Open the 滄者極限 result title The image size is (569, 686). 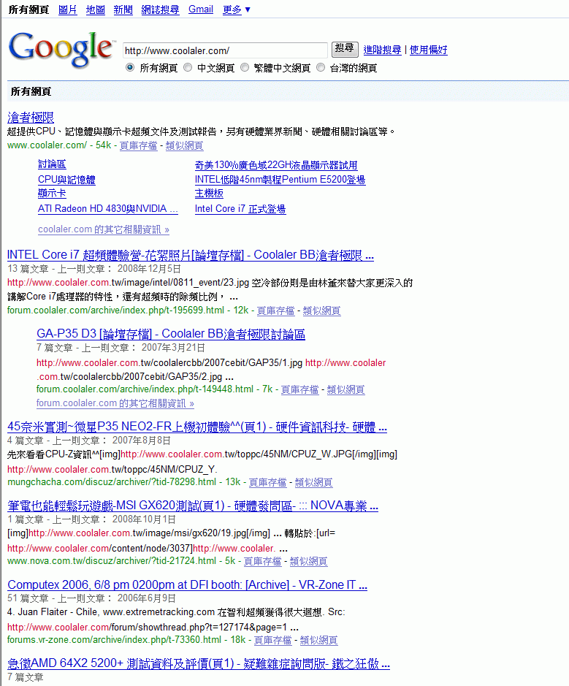click(31, 117)
